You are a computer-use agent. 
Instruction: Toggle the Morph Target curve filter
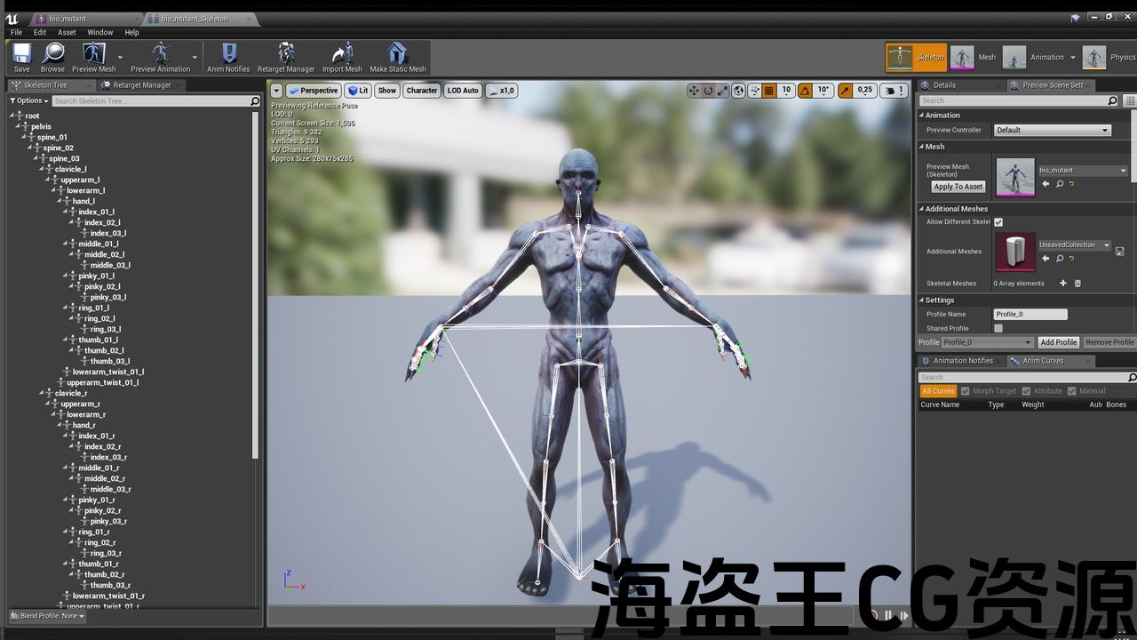967,391
